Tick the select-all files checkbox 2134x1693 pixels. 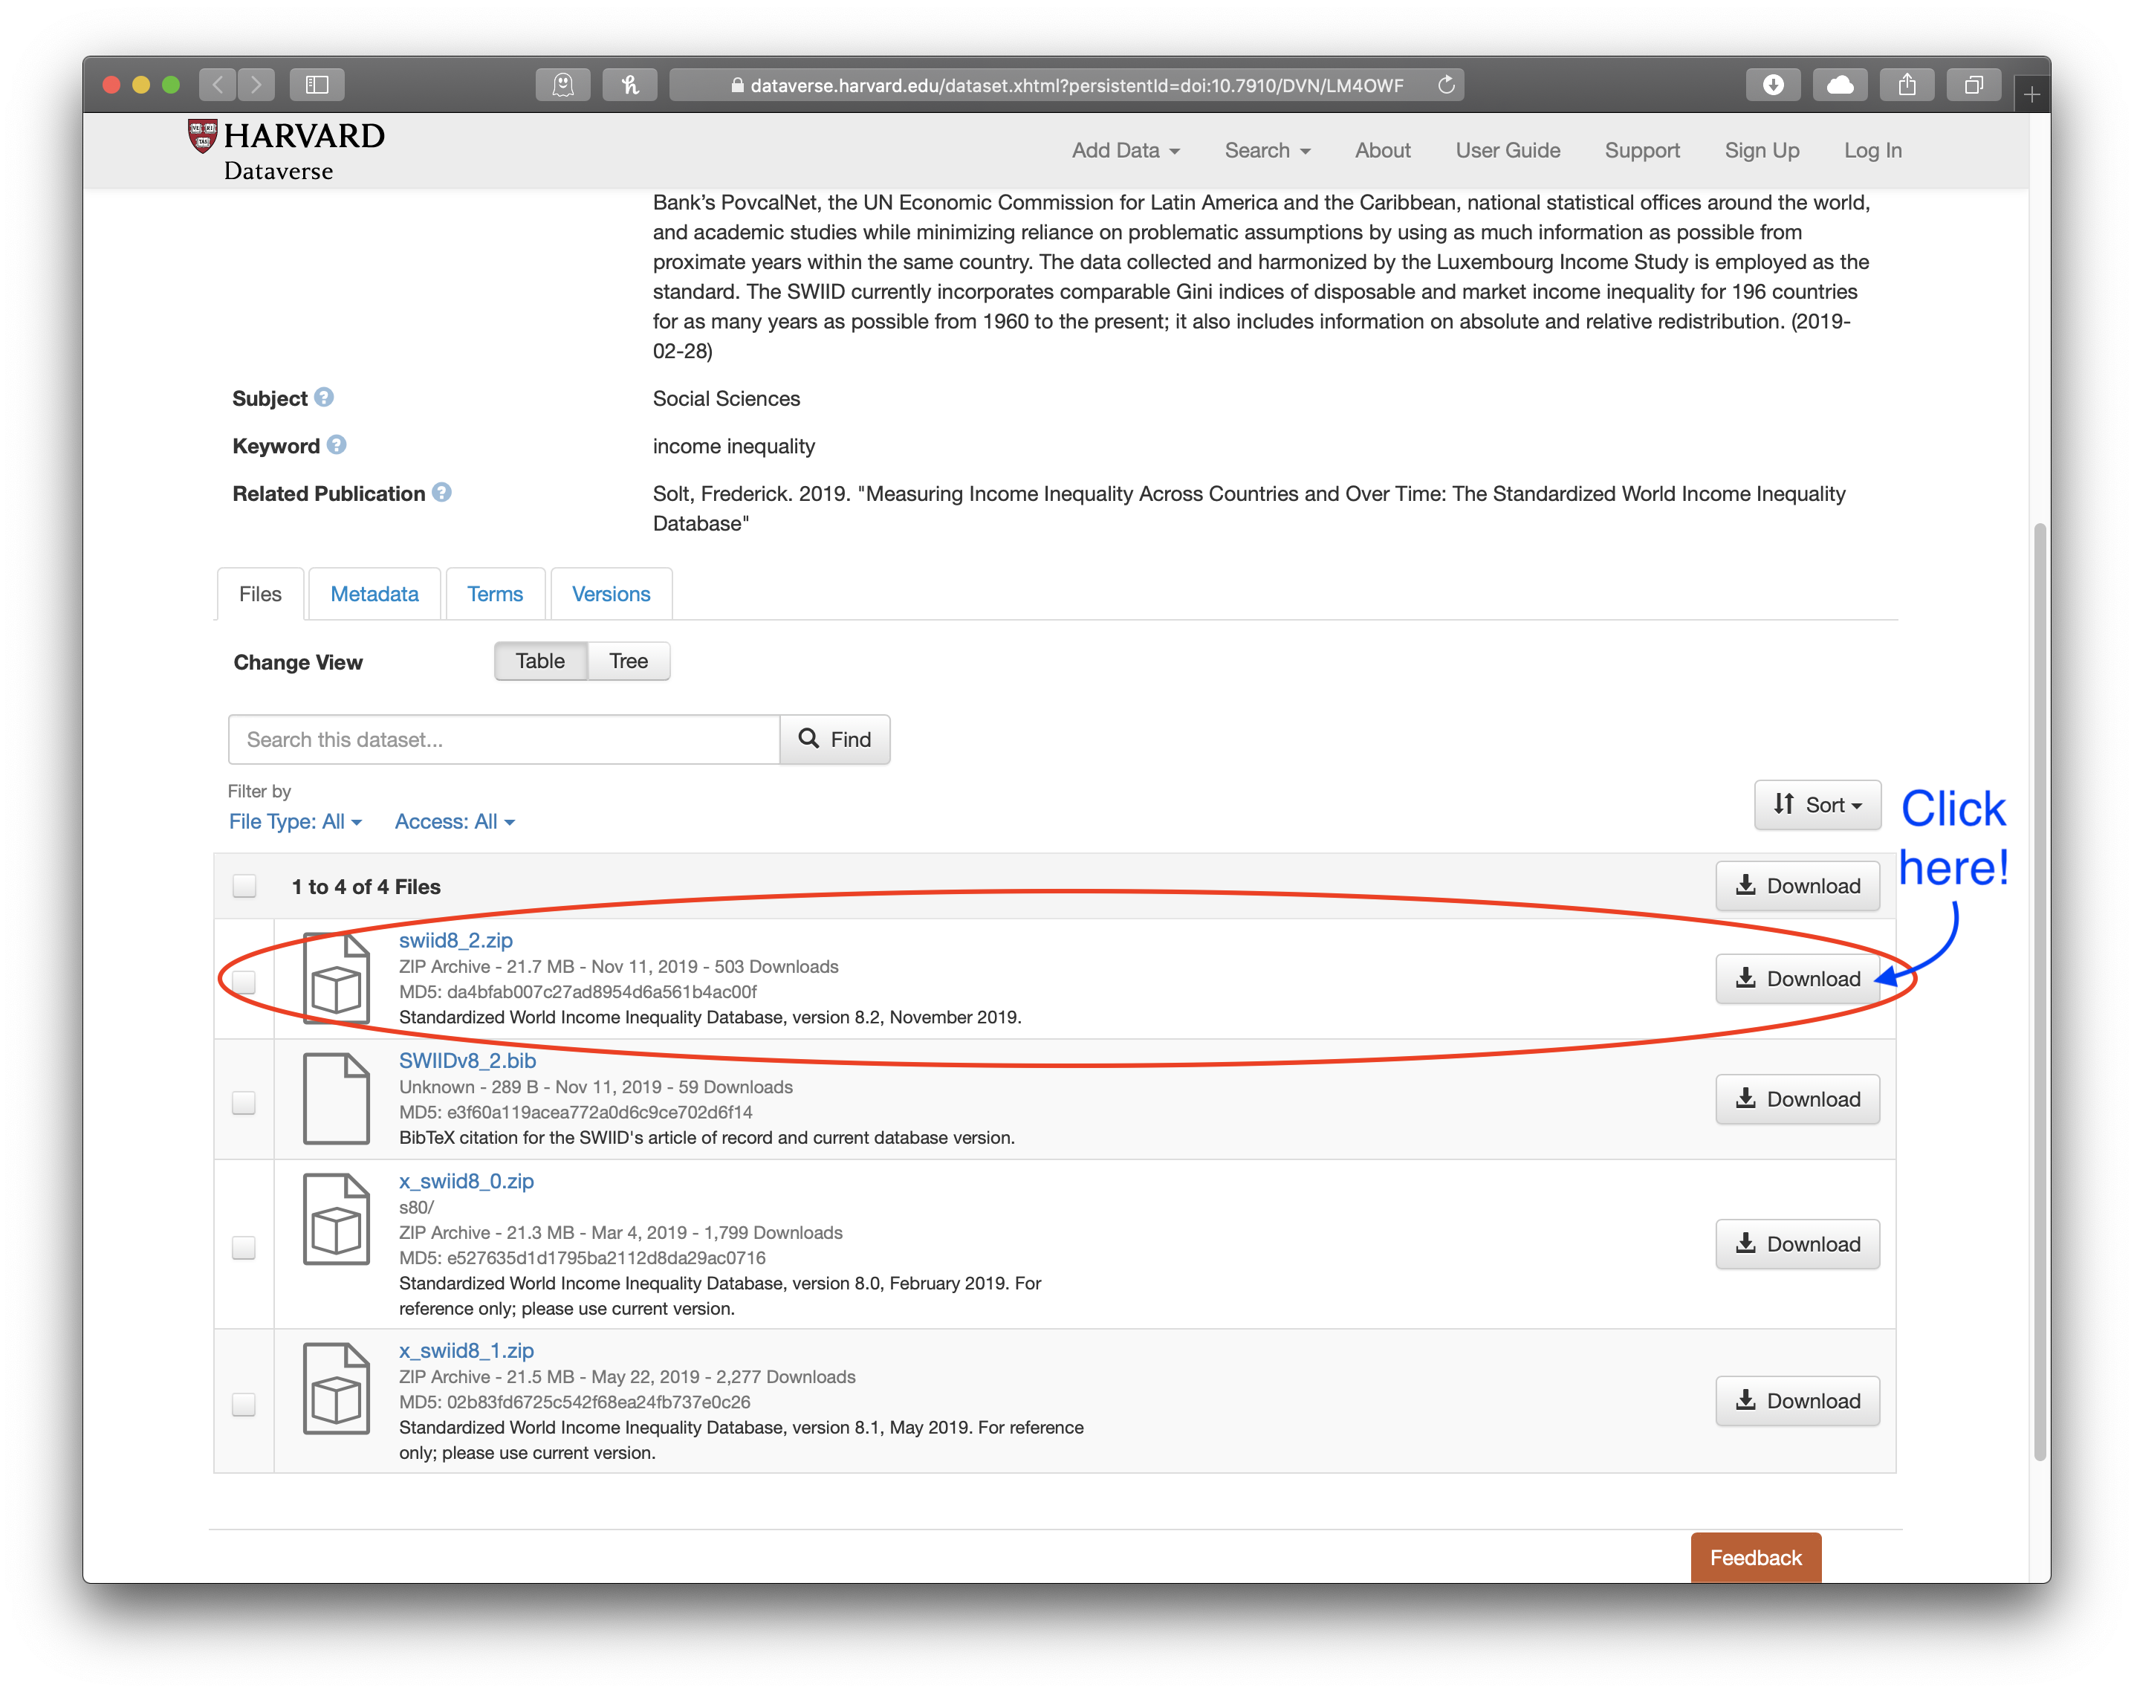click(x=244, y=886)
